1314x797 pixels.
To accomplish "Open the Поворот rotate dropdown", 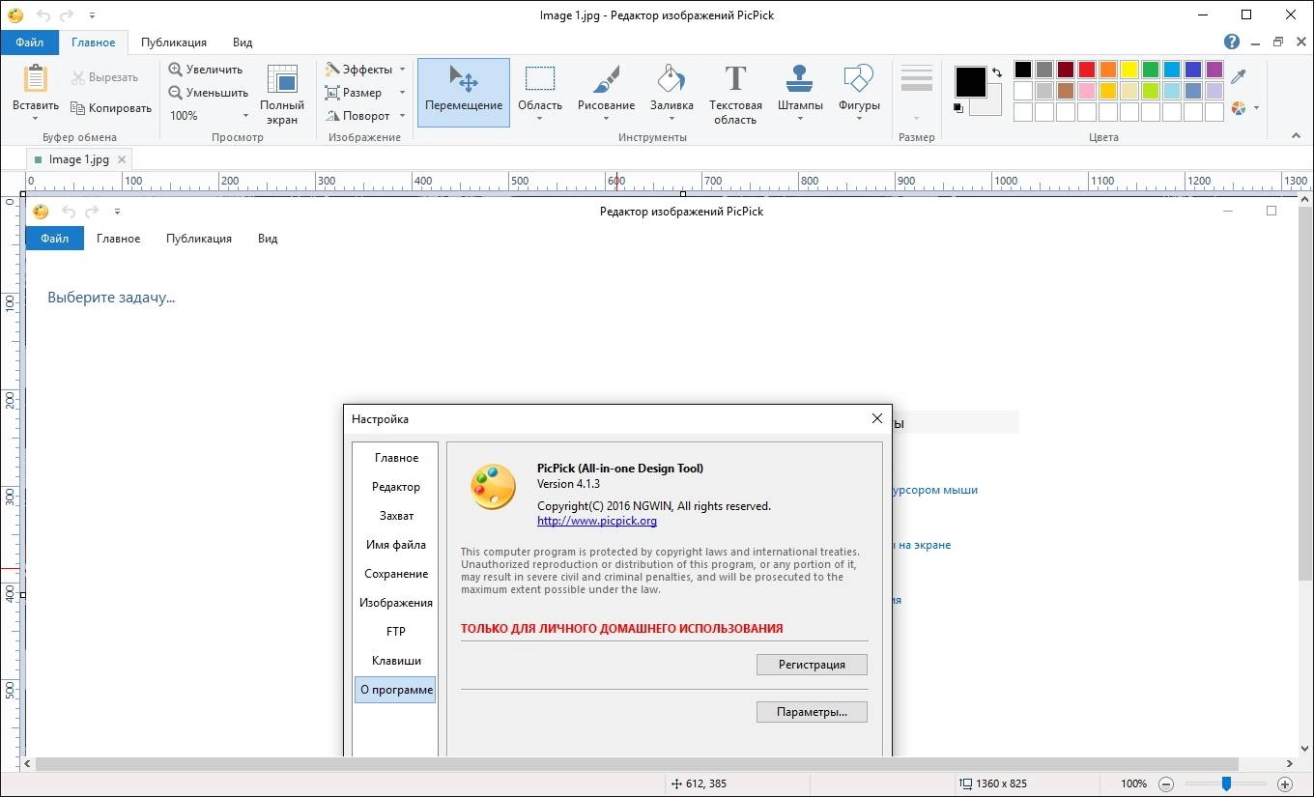I will pyautogui.click(x=365, y=116).
